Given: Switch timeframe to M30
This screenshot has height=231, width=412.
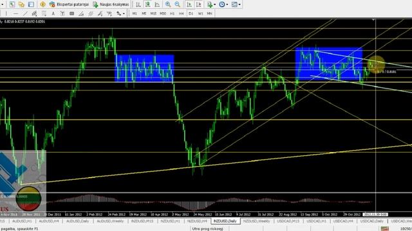Looking at the screenshot, I should [x=163, y=13].
